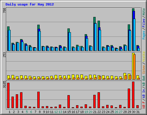The image size is (147, 115).
Task: Click the red kB bar for day 8
Action: (x=38, y=100)
